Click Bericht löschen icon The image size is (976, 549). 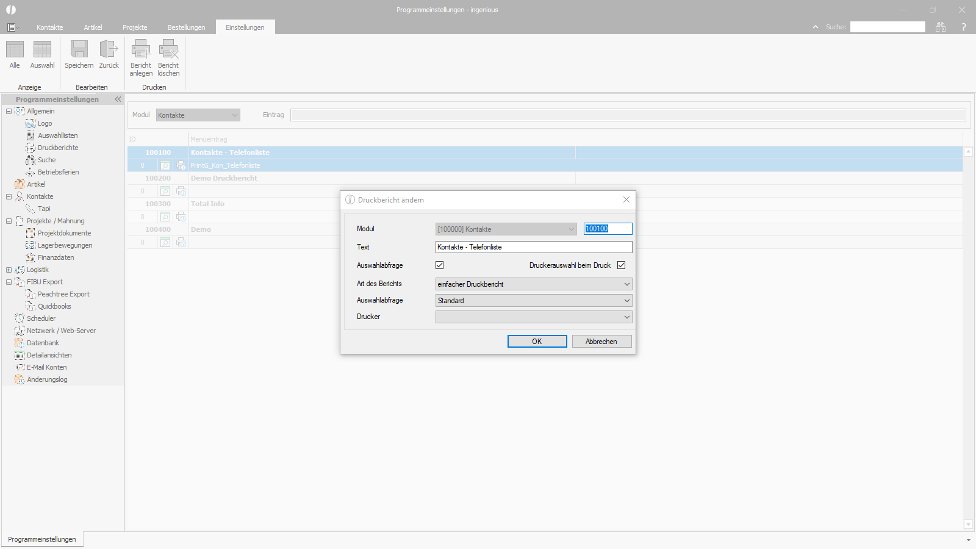pos(168,49)
